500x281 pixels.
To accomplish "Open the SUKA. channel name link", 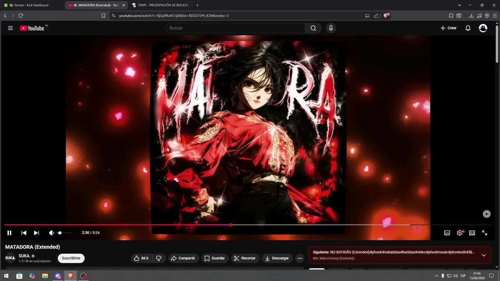I will pos(24,256).
